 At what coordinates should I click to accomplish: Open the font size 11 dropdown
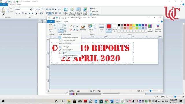click(x=36, y=10)
